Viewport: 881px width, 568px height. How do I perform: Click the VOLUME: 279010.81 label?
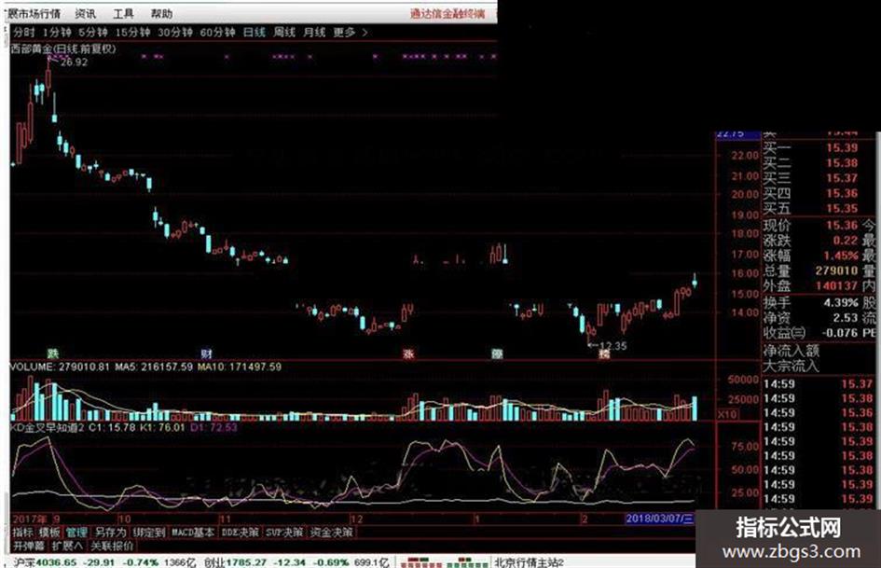[60, 367]
